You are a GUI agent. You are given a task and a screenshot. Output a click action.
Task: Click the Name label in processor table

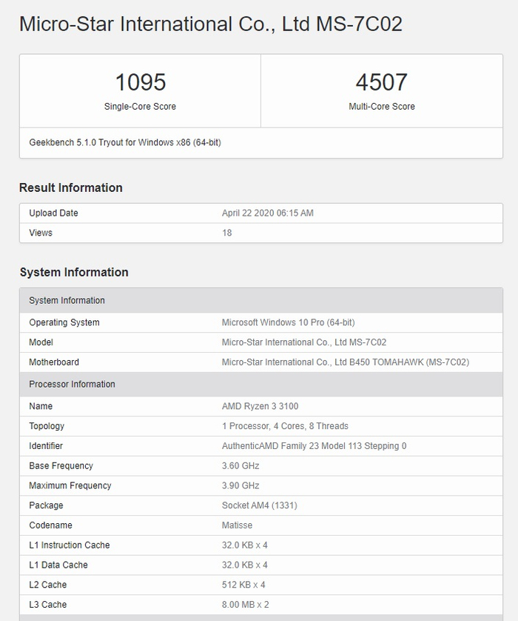41,406
